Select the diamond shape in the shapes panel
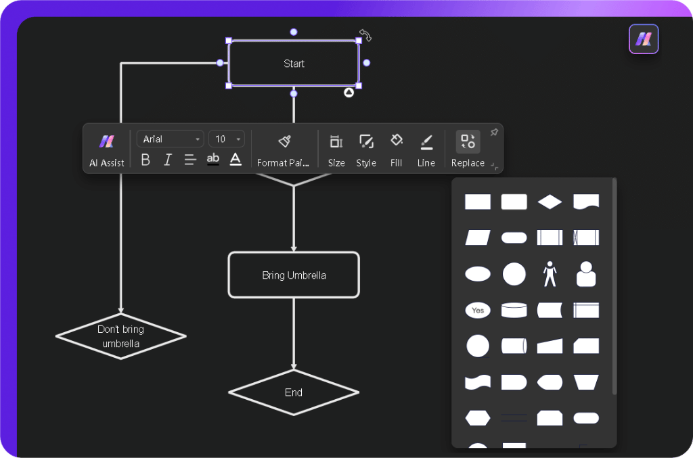693x458 pixels. point(550,201)
